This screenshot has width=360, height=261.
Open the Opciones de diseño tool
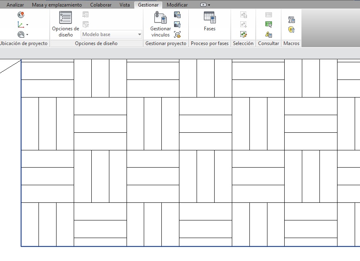(x=66, y=24)
